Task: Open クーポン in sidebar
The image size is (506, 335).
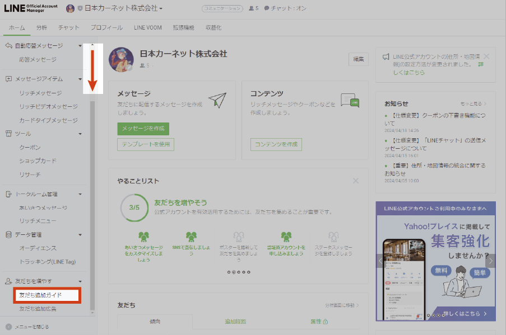Action: pyautogui.click(x=30, y=148)
